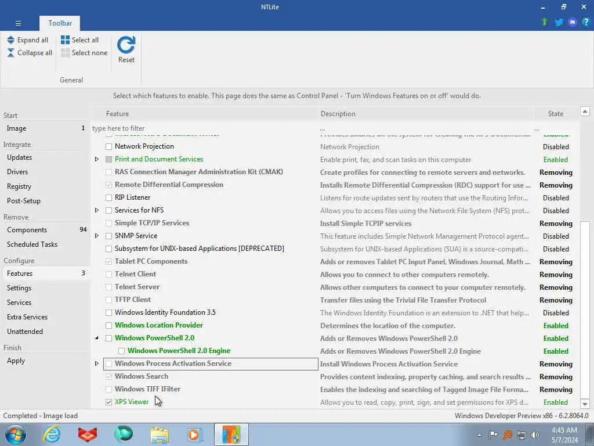The image size is (594, 446).
Task: Click the Select all grid icon
Action: [x=65, y=40]
